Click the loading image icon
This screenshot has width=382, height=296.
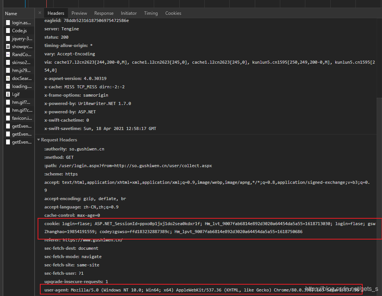[x=8, y=86]
